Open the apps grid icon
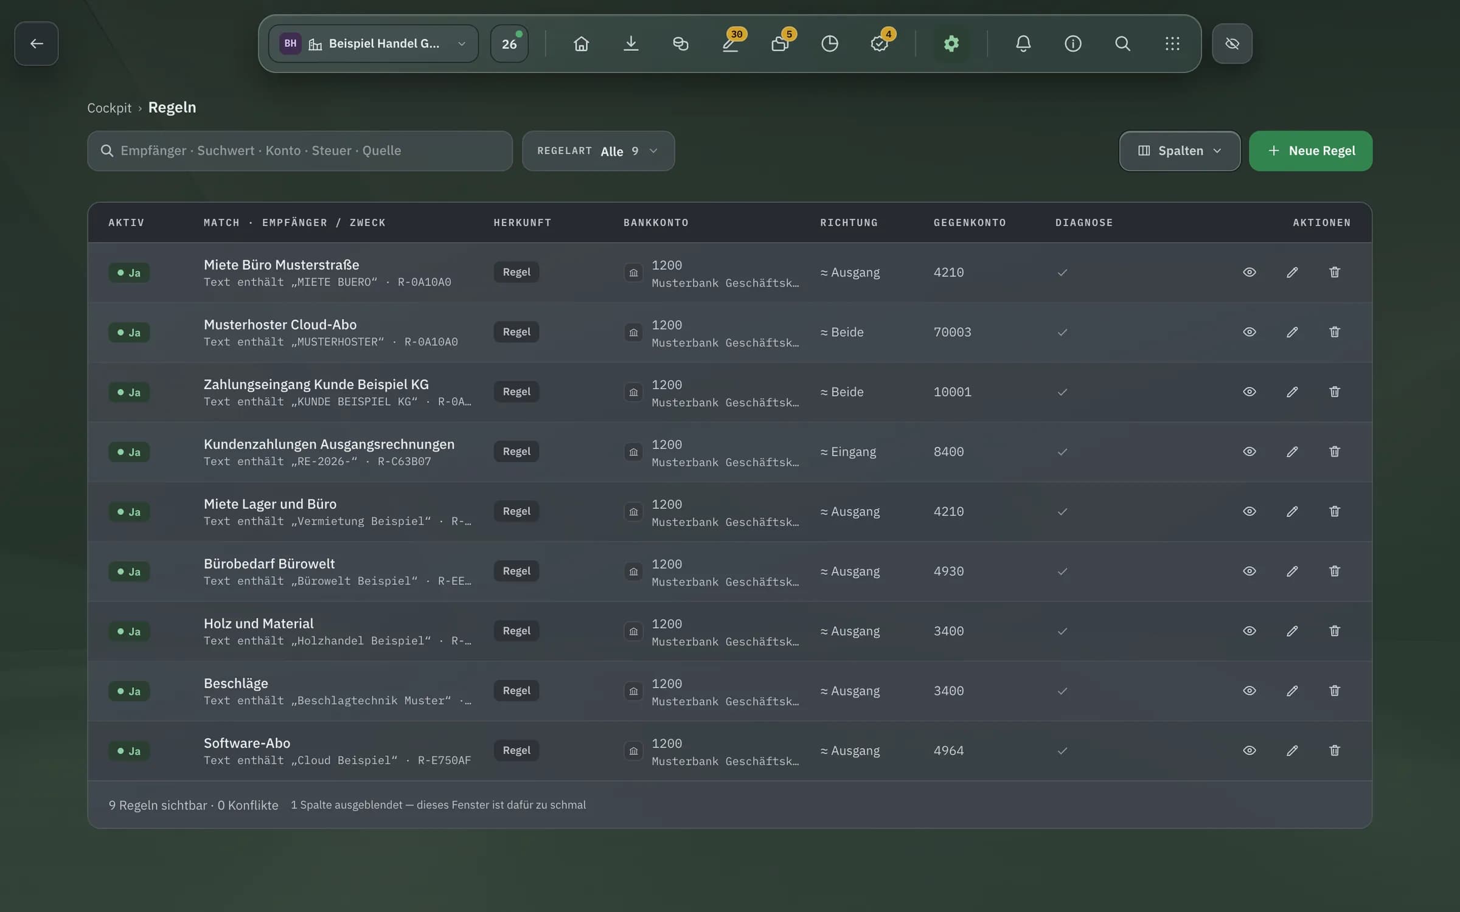This screenshot has height=912, width=1460. click(1172, 44)
